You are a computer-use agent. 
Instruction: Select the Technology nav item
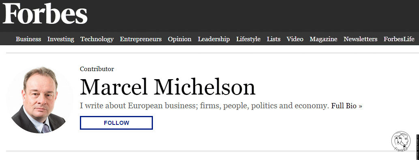pos(97,39)
